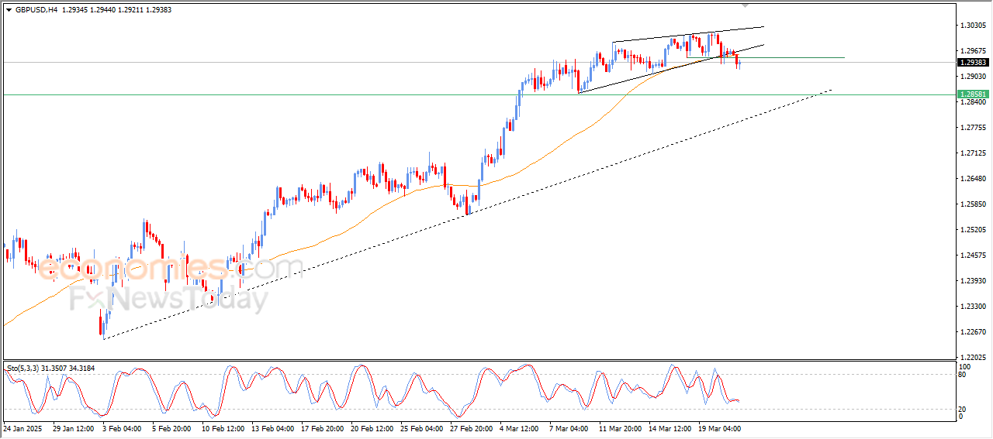Click the 13 Feb 04:00 time label

point(273,427)
